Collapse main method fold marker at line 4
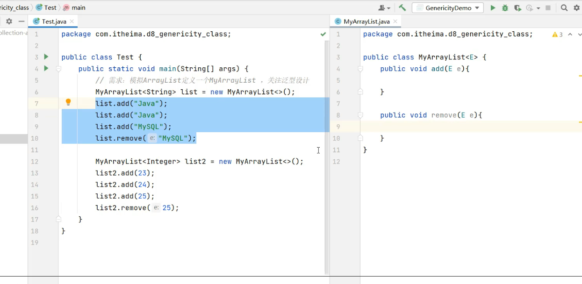This screenshot has width=582, height=284. coord(59,69)
